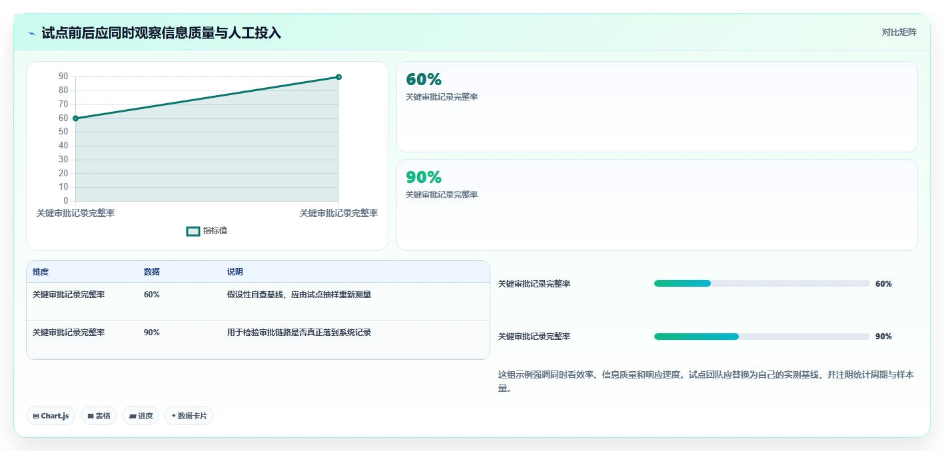The image size is (944, 451).
Task: Click the y-axis tick label 50
Action: pos(63,132)
